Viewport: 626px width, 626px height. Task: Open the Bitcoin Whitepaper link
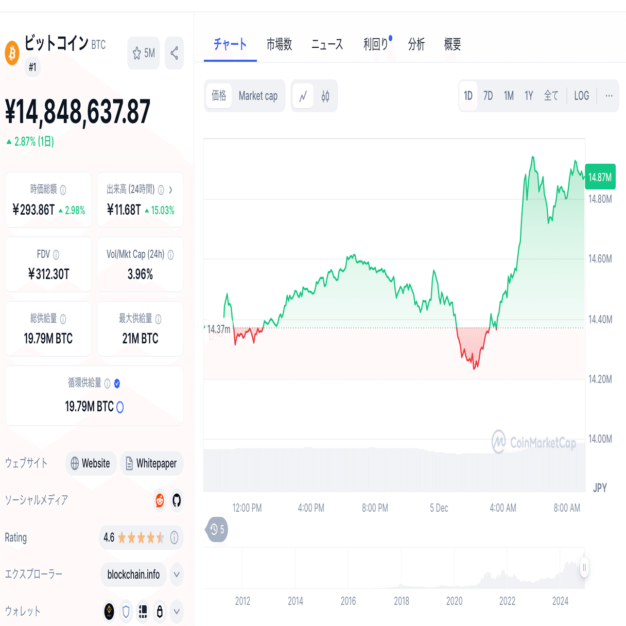point(151,463)
